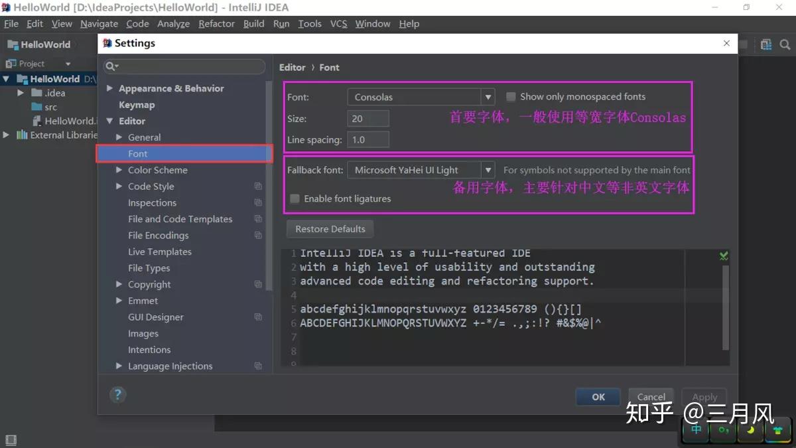Click the Chinese IME icon in taskbar

point(695,430)
